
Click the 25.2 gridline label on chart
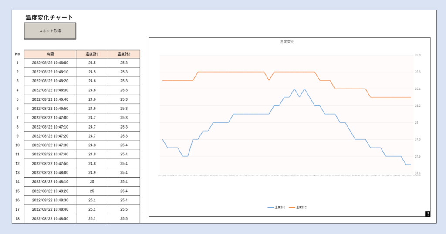click(x=417, y=106)
